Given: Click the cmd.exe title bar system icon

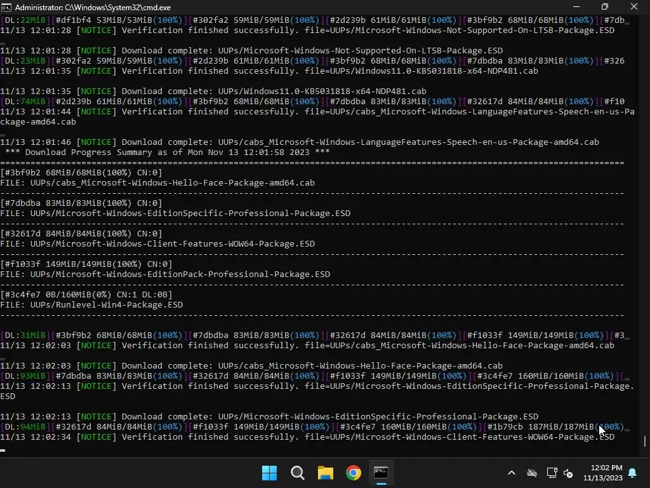Looking at the screenshot, I should click(x=6, y=7).
